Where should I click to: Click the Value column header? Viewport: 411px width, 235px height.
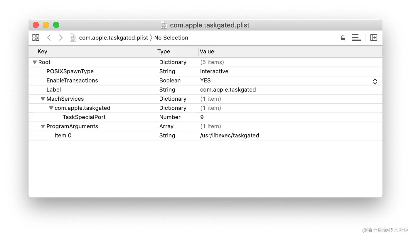click(207, 52)
